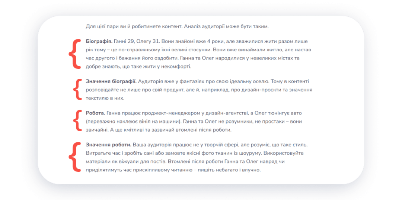Click the bold heading 'Робота.'
This screenshot has height=200, width=402.
(x=95, y=113)
